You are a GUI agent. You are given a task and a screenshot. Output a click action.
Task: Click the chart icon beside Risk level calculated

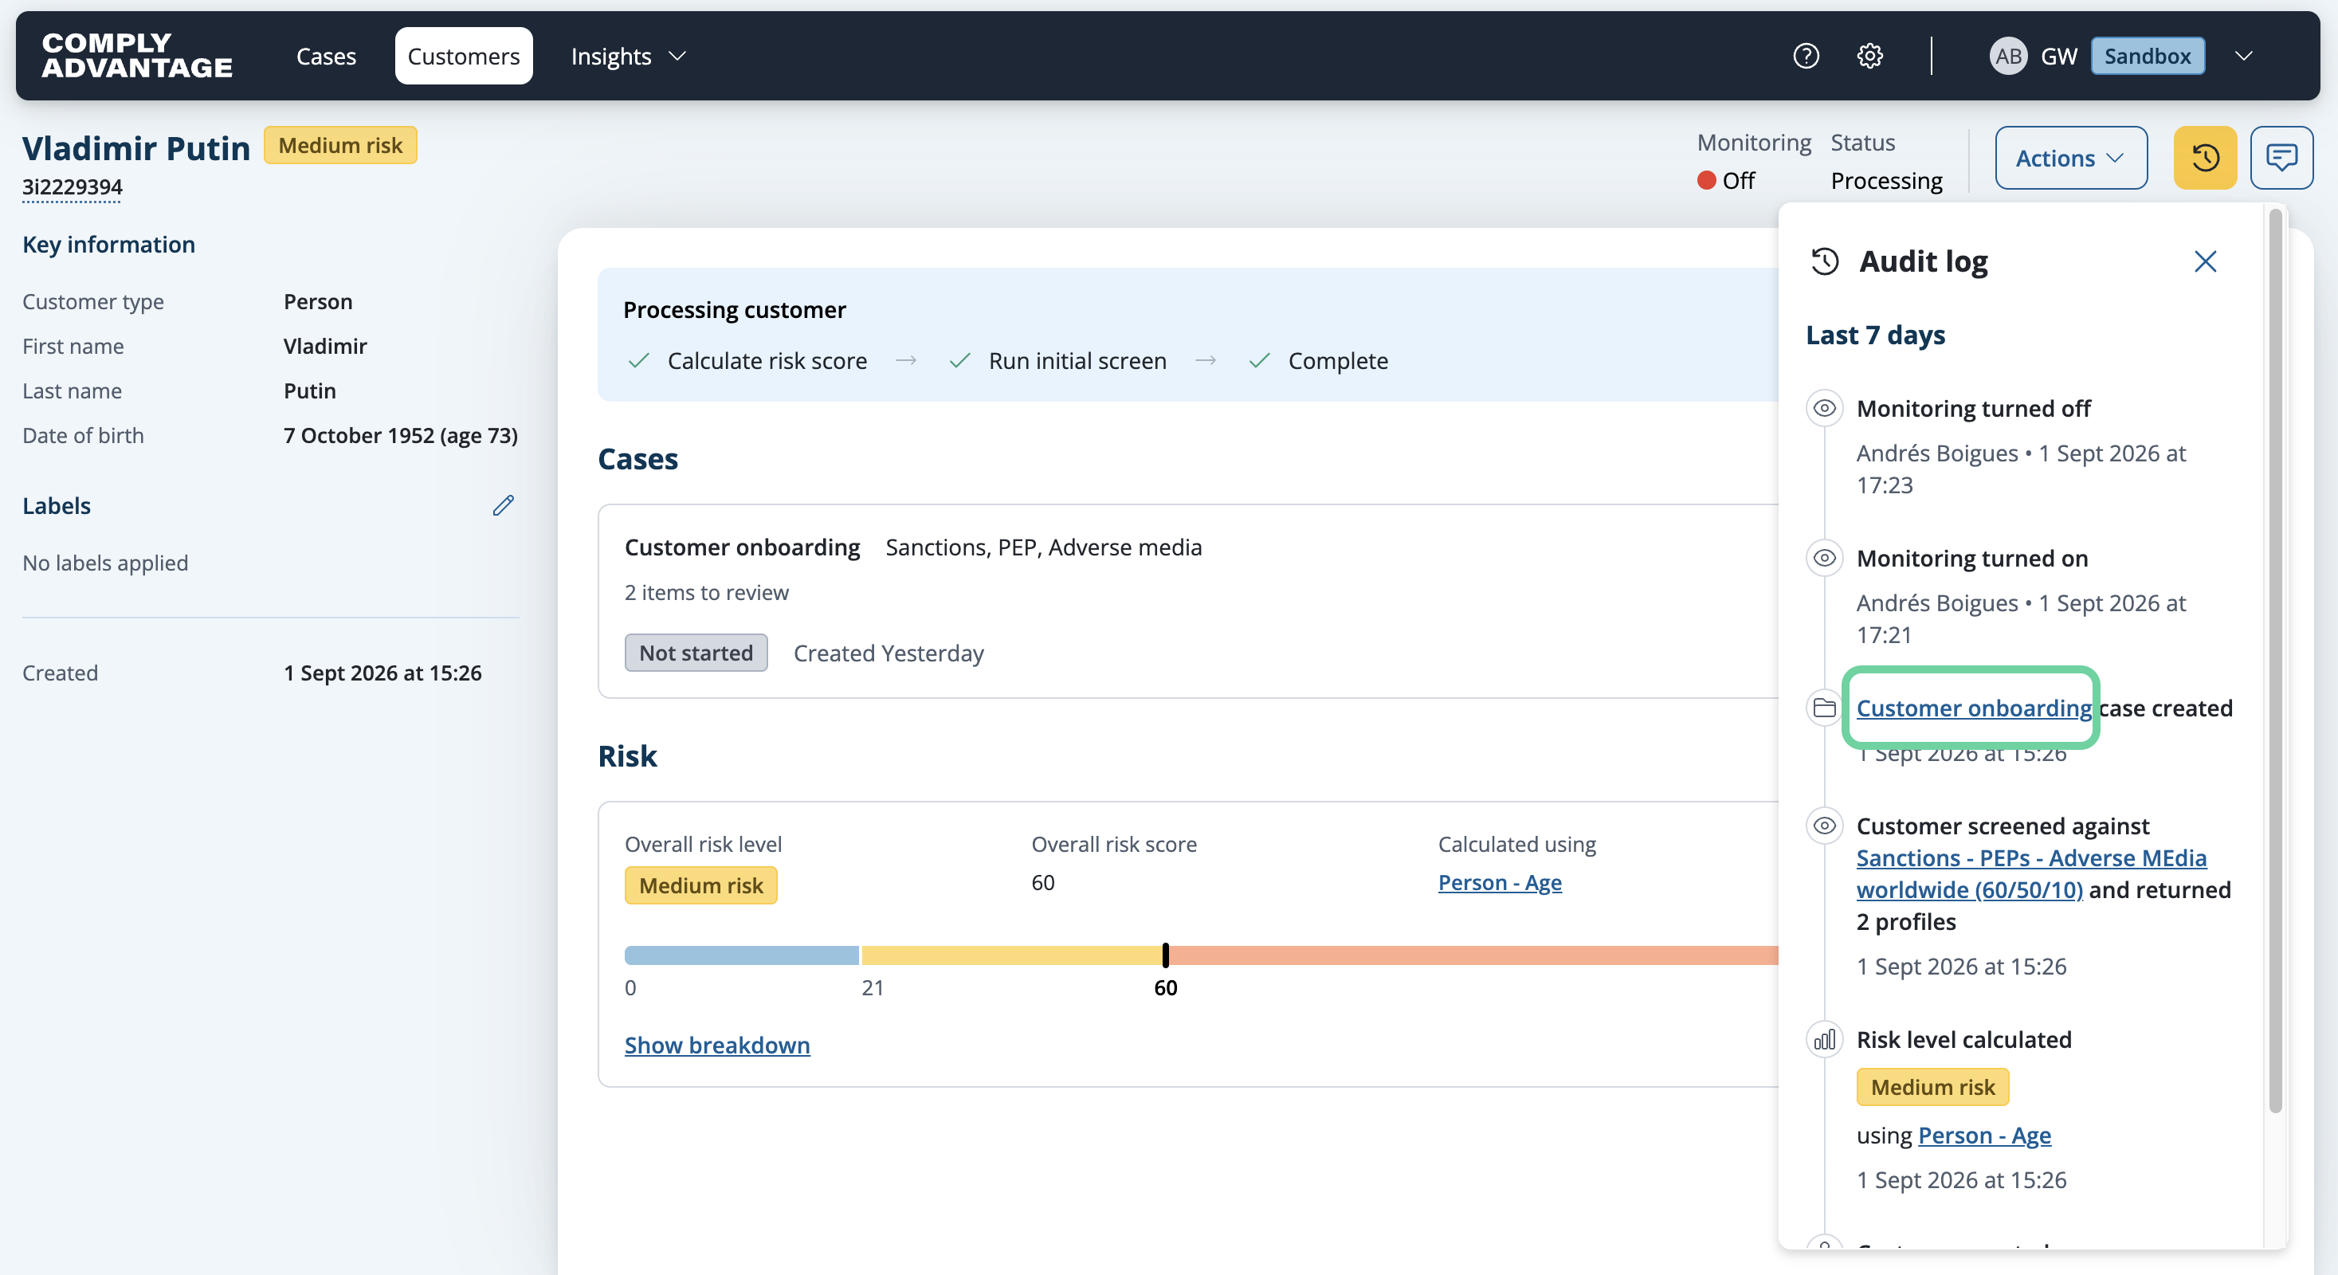[x=1824, y=1039]
